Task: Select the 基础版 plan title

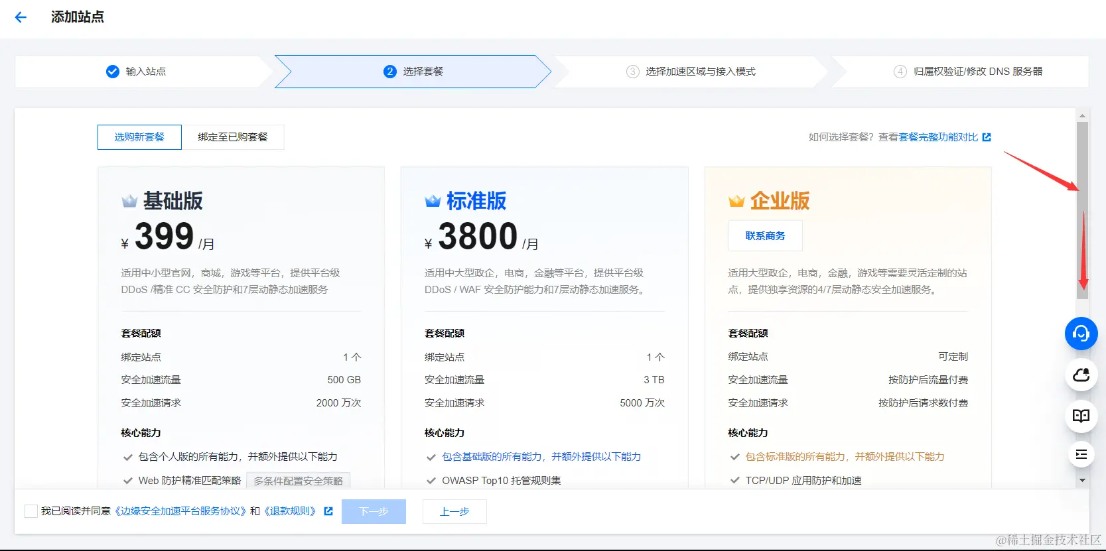Action: tap(173, 201)
